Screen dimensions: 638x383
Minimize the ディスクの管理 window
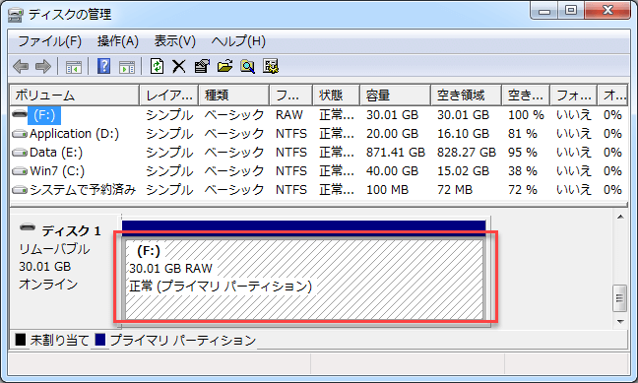544,11
